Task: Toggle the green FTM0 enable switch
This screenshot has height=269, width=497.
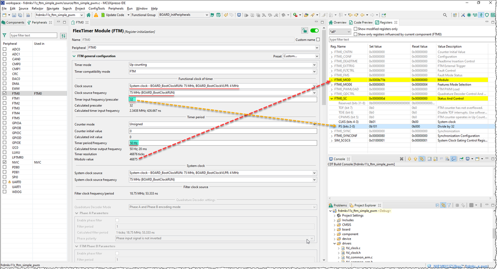Action: click(314, 30)
